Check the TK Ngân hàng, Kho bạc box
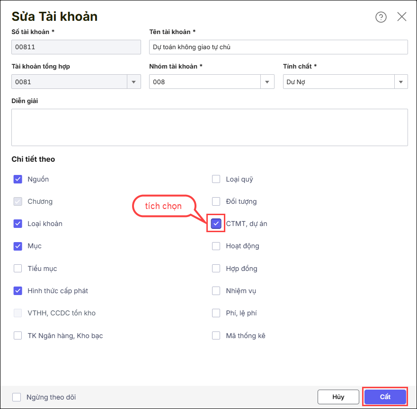 click(18, 336)
